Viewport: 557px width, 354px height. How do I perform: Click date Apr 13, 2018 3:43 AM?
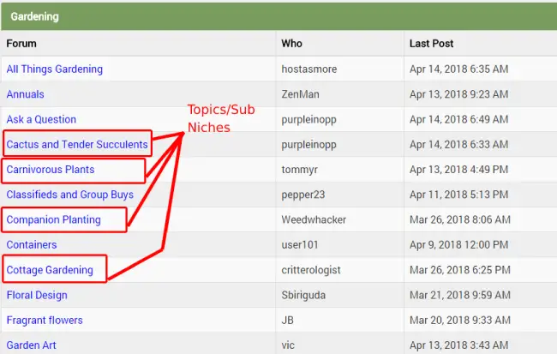[459, 345]
